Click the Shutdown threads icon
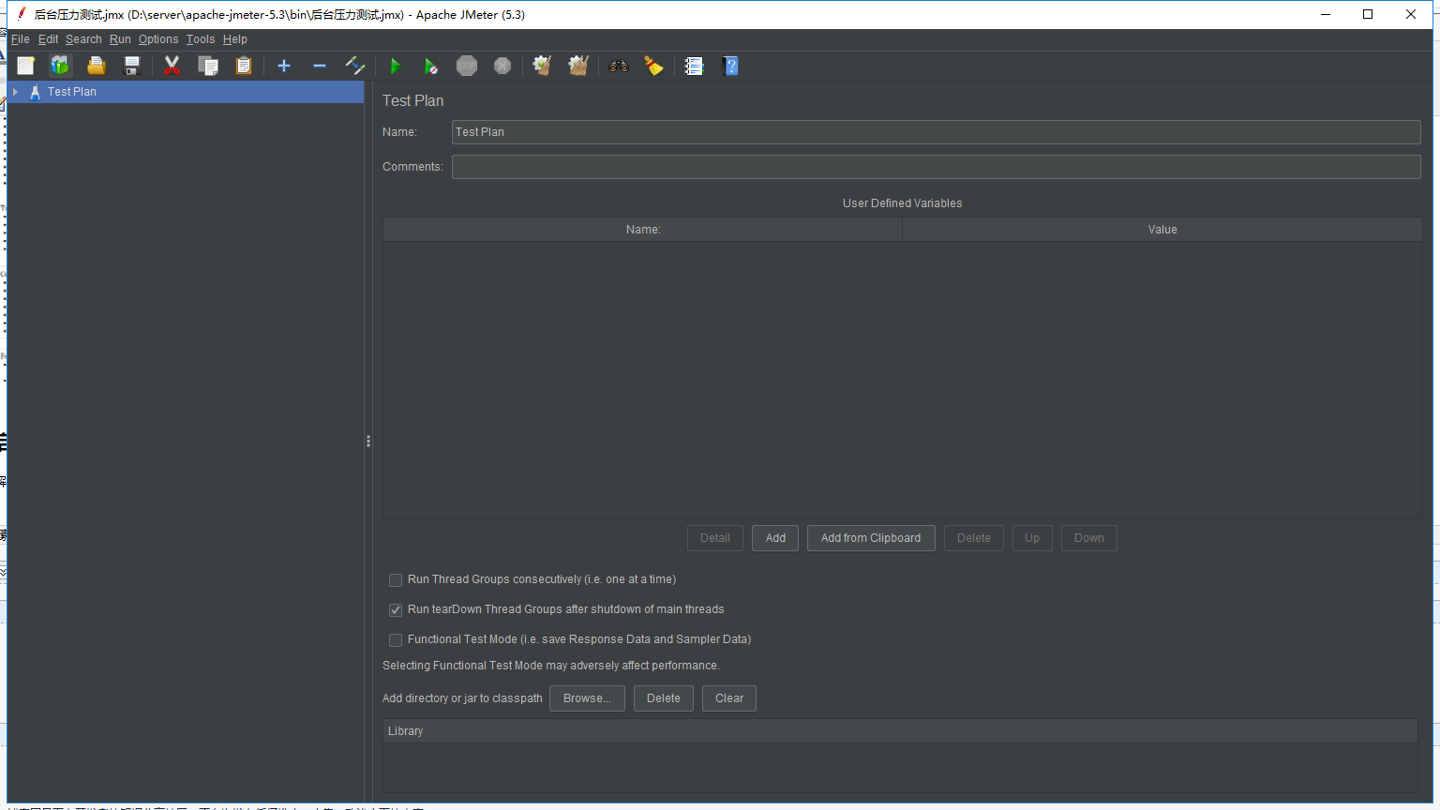Screen dimensions: 1440x810 tap(502, 66)
